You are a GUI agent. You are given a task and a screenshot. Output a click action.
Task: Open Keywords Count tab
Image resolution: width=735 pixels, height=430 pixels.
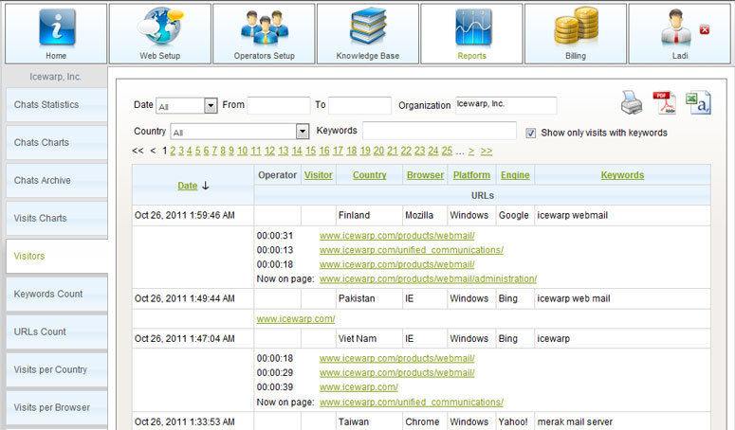pyautogui.click(x=57, y=295)
